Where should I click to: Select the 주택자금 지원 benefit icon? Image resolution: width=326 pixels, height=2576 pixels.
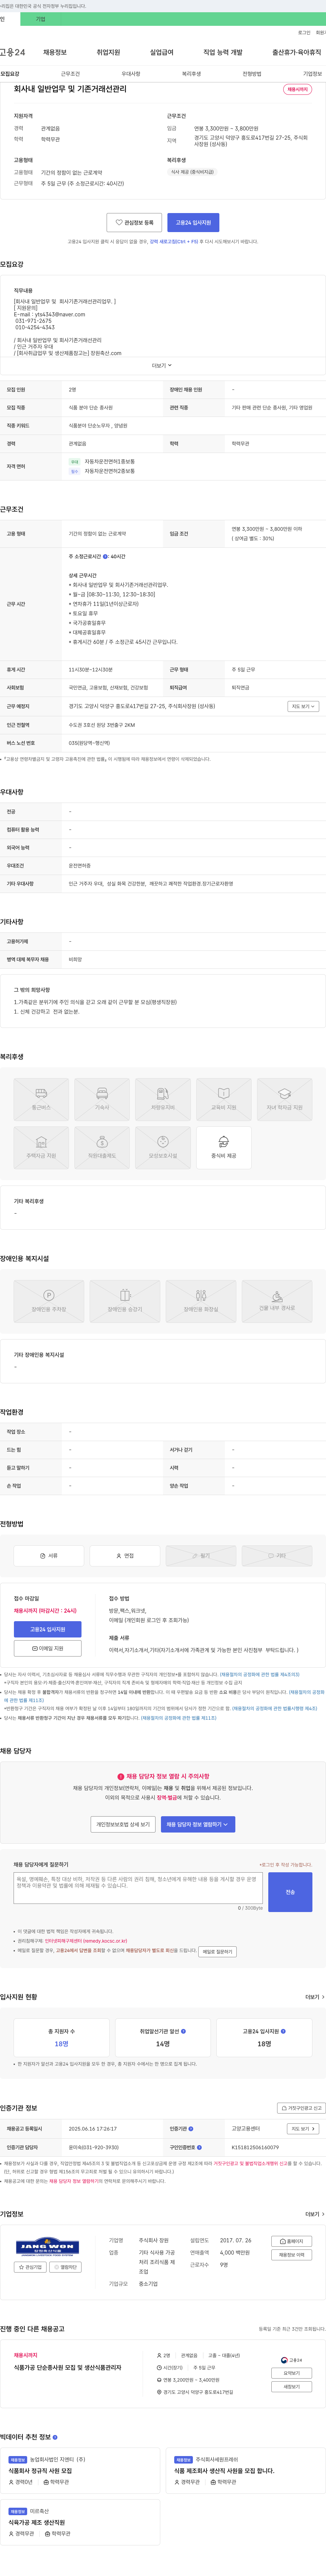click(41, 1147)
